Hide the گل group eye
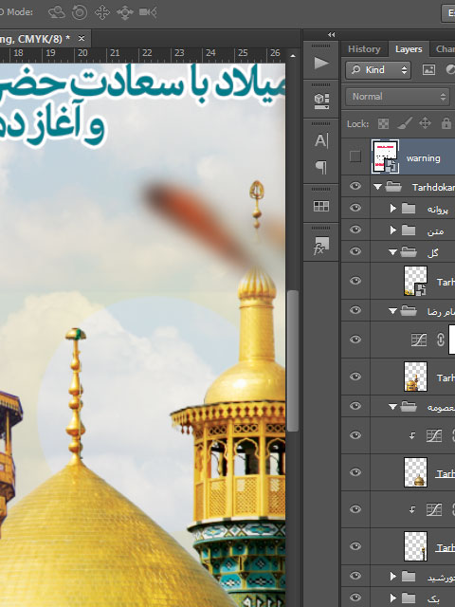455x607 pixels. point(355,251)
